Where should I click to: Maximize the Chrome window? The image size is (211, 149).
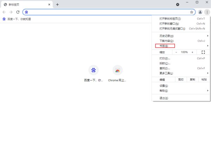point(197,2)
